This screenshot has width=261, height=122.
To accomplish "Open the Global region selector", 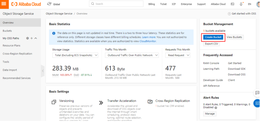I will [x=53, y=4].
